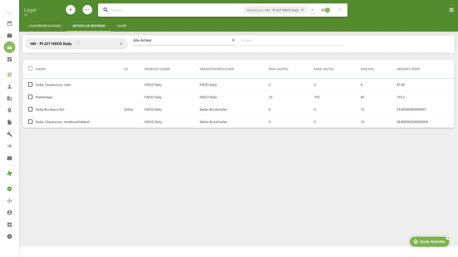Switch to the Lager tab
Viewport: 458px width, 257px height.
point(121,25)
